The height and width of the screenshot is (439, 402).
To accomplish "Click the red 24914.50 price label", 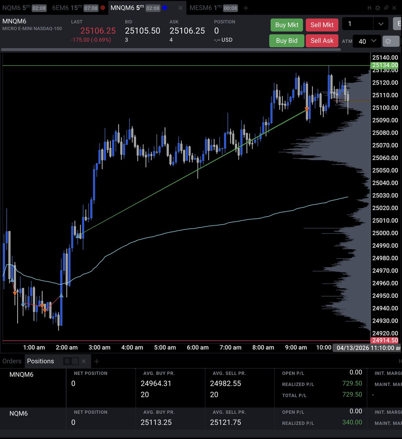I will (x=385, y=340).
